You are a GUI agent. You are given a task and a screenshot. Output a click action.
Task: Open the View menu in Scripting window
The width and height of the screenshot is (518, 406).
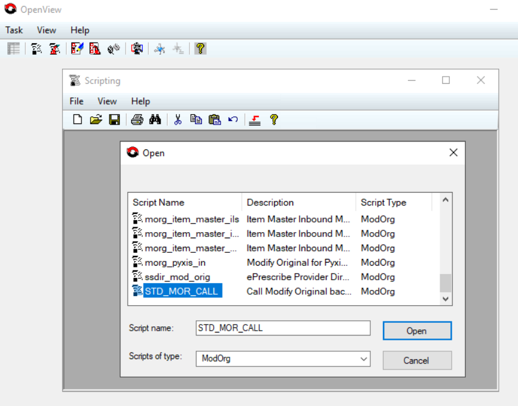107,101
